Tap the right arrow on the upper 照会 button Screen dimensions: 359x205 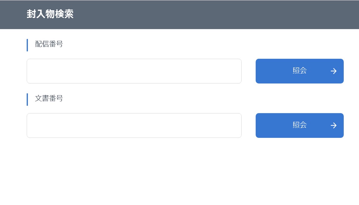tap(334, 71)
